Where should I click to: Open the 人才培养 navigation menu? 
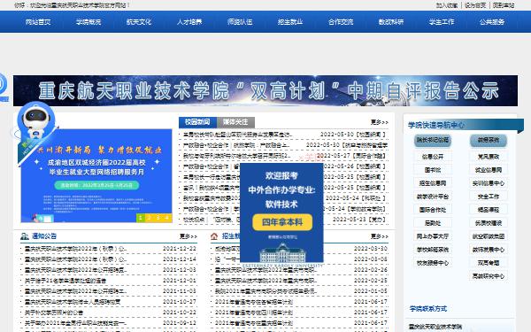pyautogui.click(x=189, y=22)
